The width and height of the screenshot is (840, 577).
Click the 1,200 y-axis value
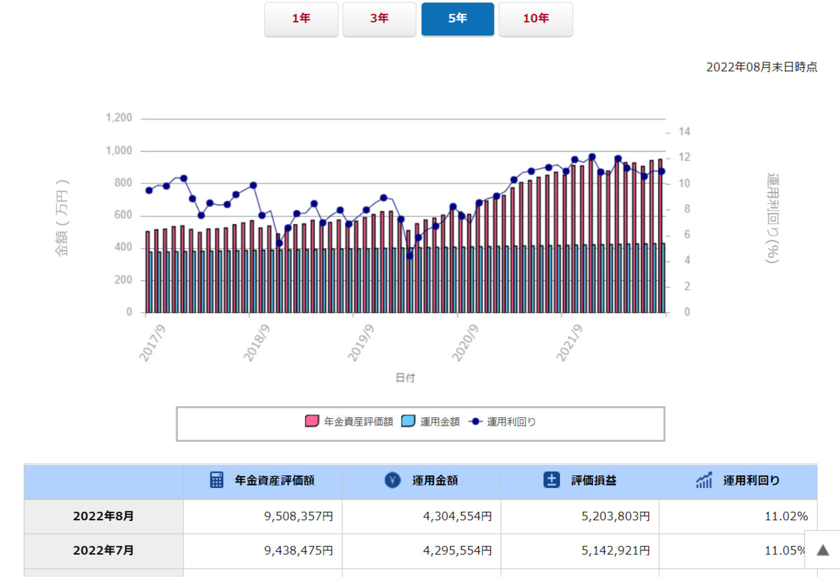(x=119, y=118)
